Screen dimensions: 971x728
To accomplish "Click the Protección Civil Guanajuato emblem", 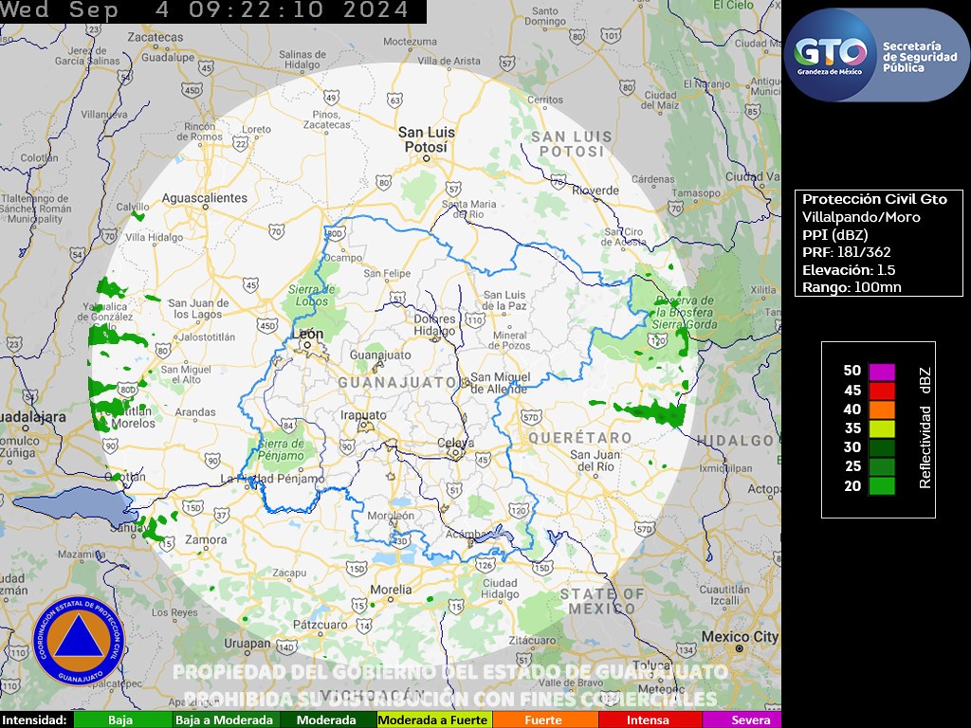I will 80,640.
